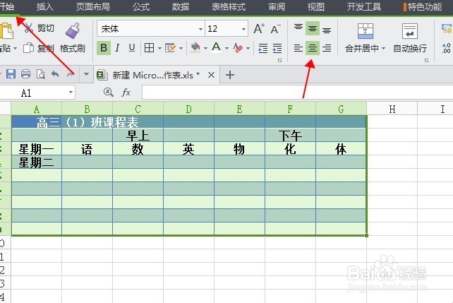This screenshot has height=303, width=453.
Task: Open the 审阅 tab
Action: click(277, 6)
